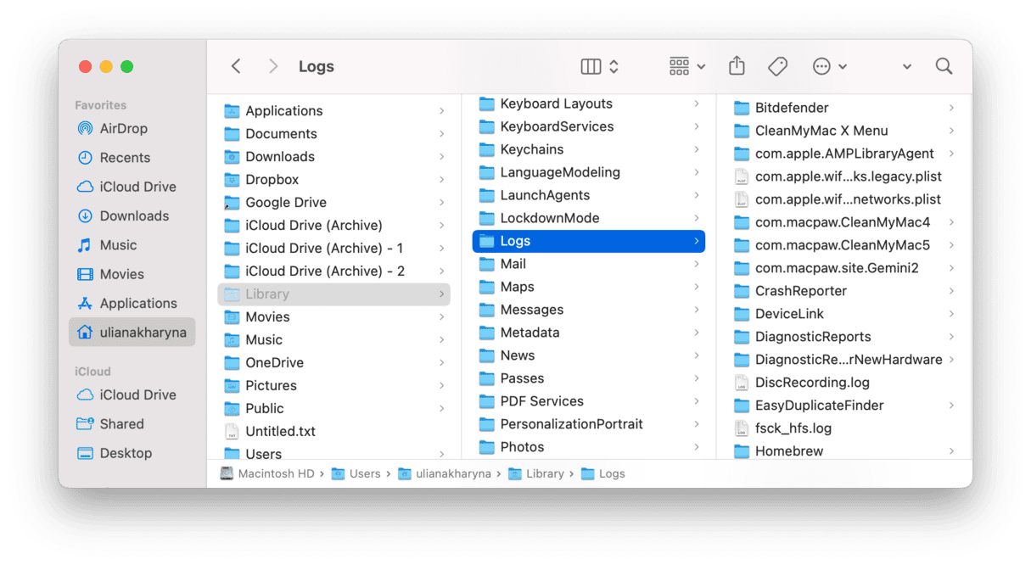The height and width of the screenshot is (565, 1031).
Task: Select the Documents folder in first column
Action: (334, 134)
